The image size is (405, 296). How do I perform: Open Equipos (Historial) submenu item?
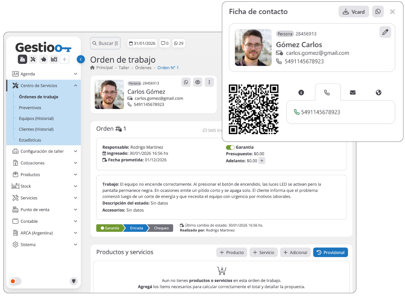36,118
